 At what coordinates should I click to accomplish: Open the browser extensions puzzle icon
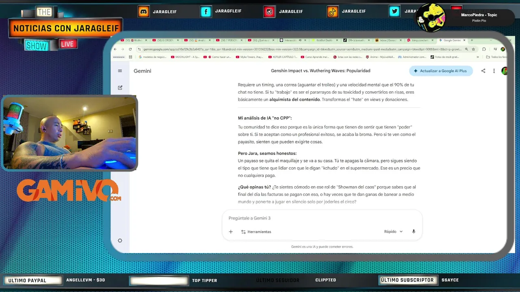pyautogui.click(x=484, y=49)
